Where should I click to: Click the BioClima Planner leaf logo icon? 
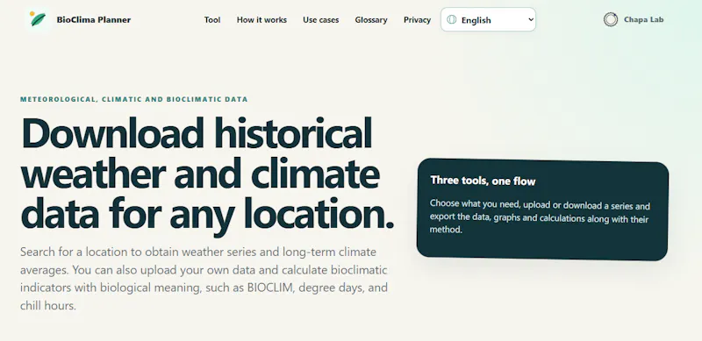click(37, 19)
